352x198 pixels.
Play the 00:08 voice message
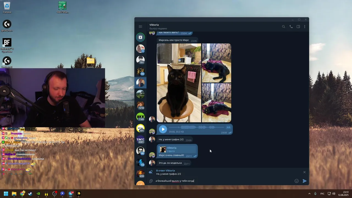(x=163, y=129)
